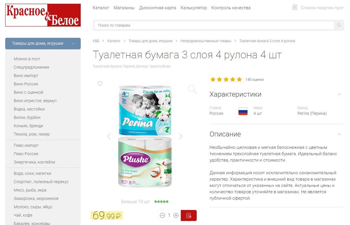
Task: Click the five-star rating
Action: point(226,79)
